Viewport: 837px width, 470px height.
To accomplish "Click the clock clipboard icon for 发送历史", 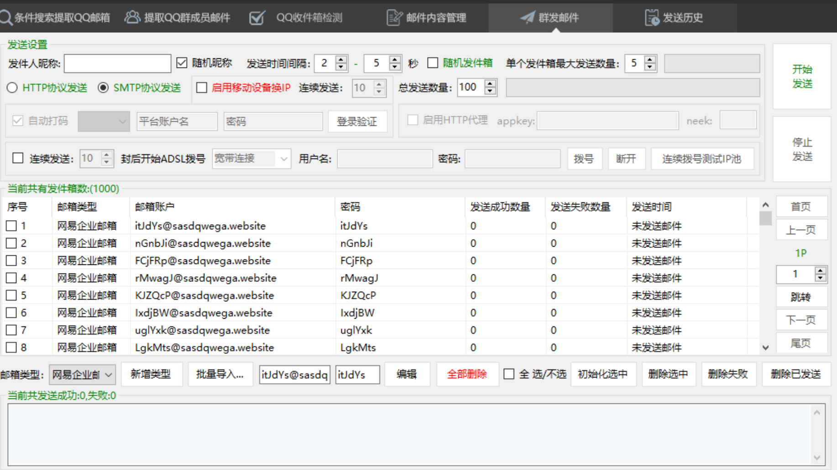I will (x=652, y=18).
